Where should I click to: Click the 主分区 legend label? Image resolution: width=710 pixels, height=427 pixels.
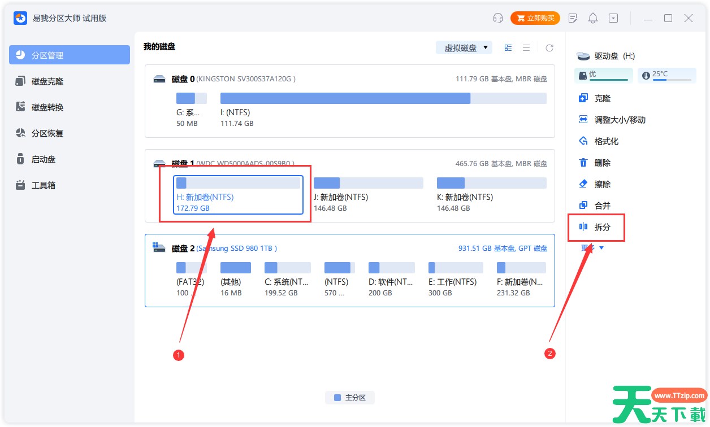click(x=350, y=398)
